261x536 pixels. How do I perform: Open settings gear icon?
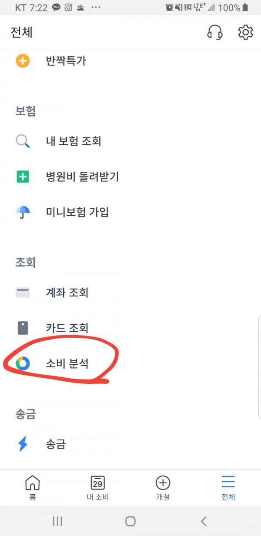pyautogui.click(x=245, y=32)
